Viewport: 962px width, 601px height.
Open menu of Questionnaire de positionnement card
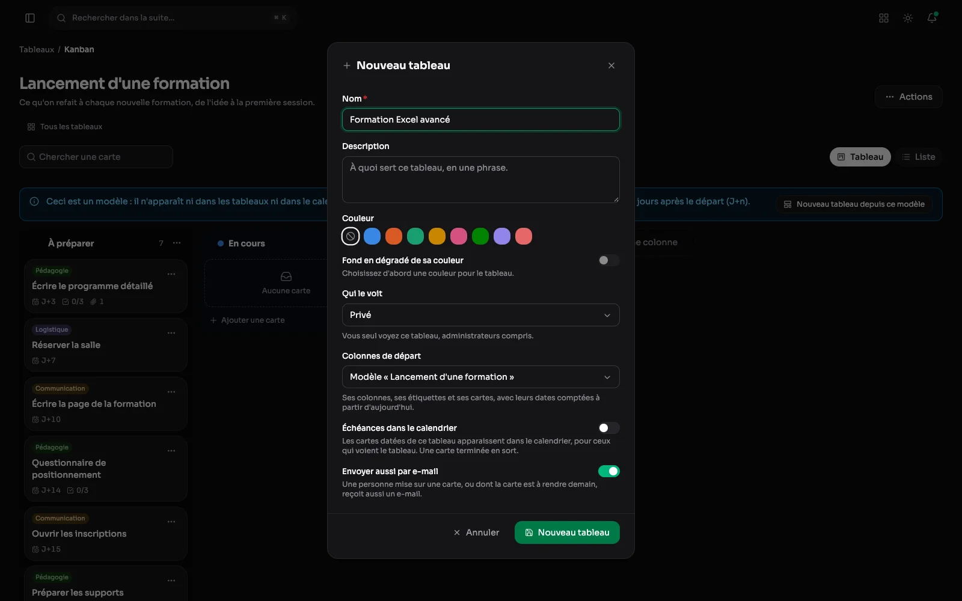[x=171, y=451]
